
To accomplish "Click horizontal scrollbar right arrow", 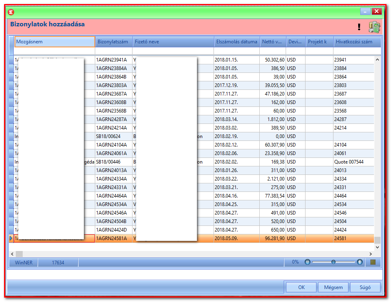I will 371,254.
